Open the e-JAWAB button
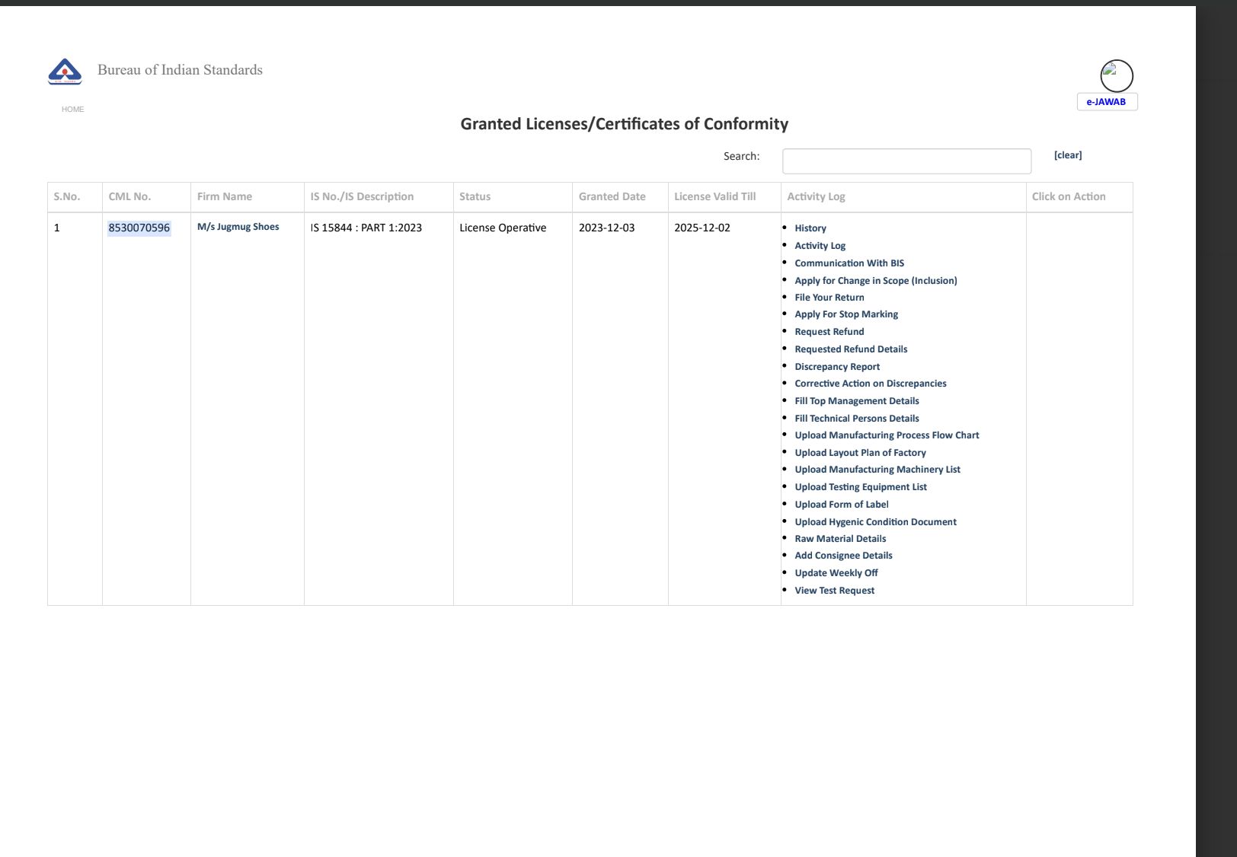This screenshot has height=857, width=1237. [x=1107, y=102]
